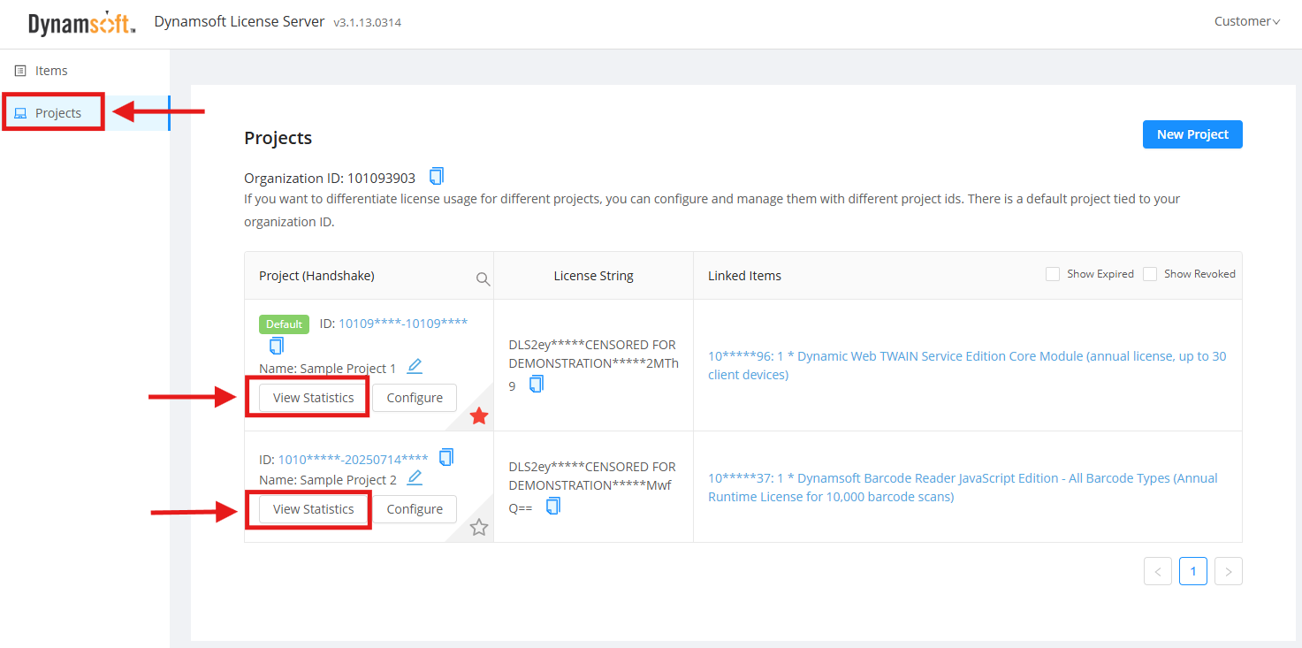Copy Sample Project 2 ID using copy icon
This screenshot has height=648, width=1302.
[x=446, y=457]
